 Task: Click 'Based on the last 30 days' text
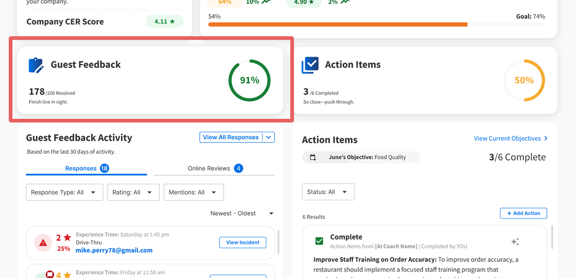(71, 151)
